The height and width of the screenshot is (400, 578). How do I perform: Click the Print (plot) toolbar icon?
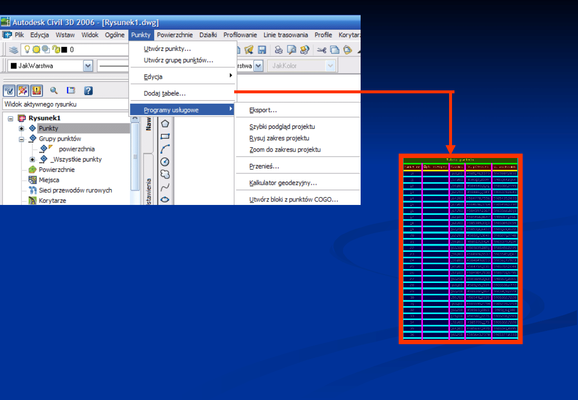pos(279,50)
